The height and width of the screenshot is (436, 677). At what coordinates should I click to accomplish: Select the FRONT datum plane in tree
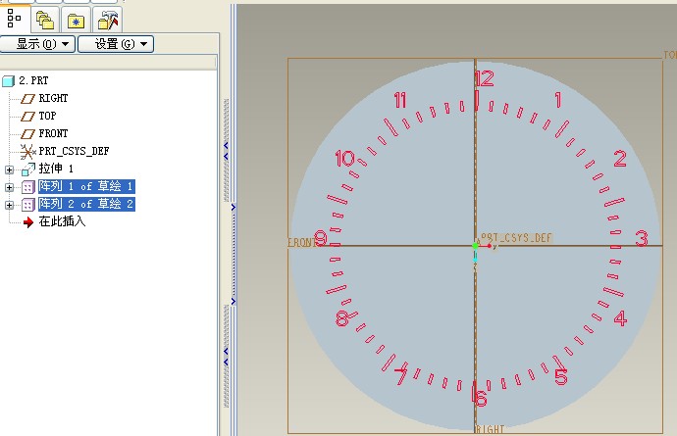pos(53,133)
